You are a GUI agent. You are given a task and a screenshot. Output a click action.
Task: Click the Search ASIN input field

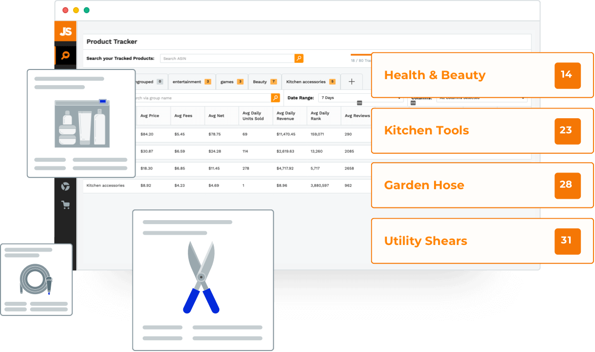coord(227,58)
